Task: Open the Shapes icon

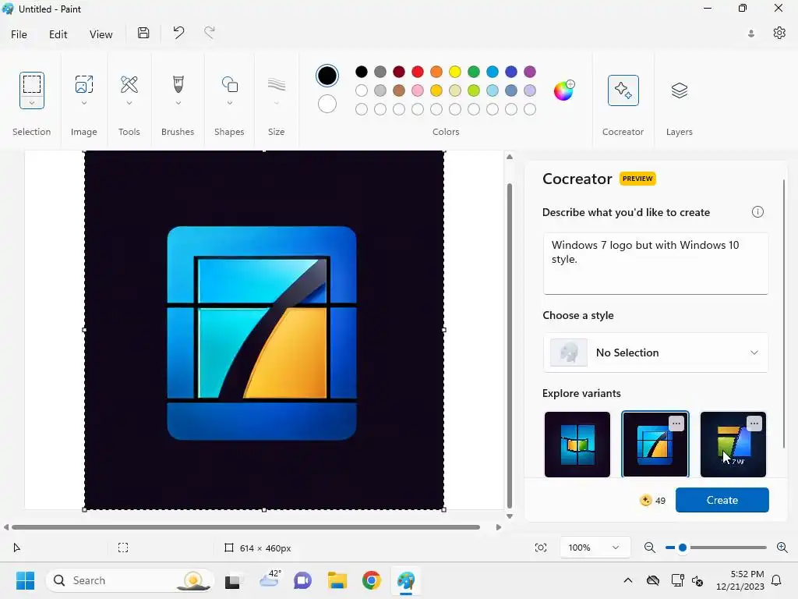Action: (230, 84)
